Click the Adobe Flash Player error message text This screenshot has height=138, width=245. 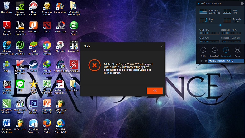click(x=128, y=68)
